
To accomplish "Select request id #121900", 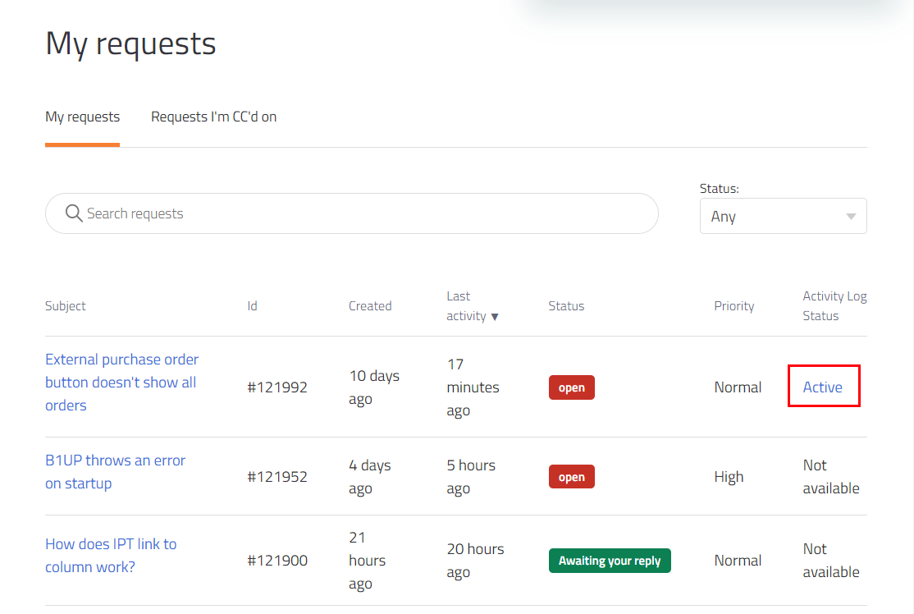I will 276,561.
